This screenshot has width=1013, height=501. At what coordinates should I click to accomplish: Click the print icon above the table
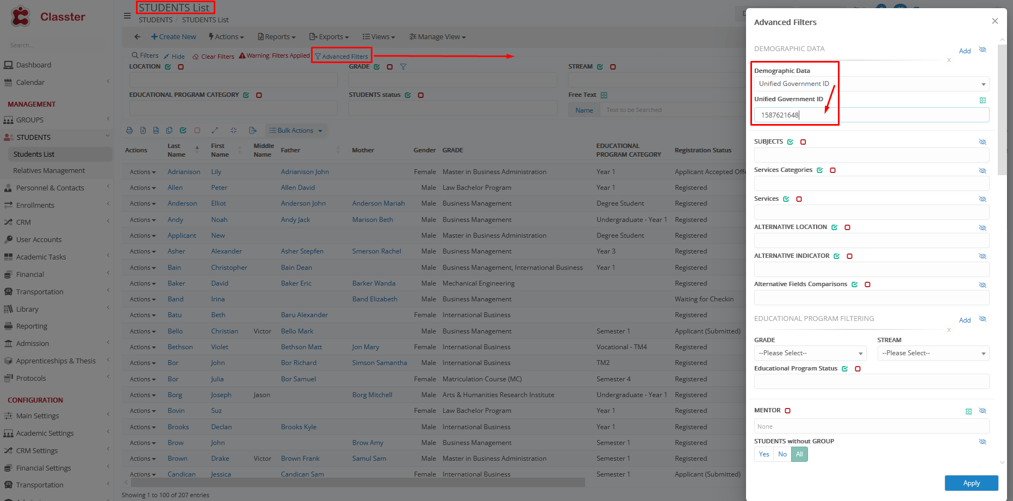click(x=129, y=131)
